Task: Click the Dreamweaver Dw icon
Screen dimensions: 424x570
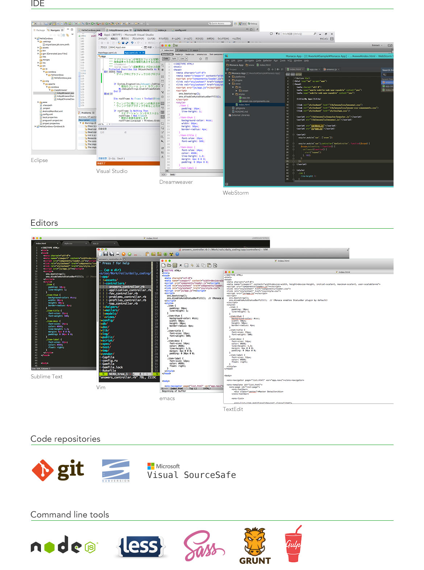Action: 175,45
